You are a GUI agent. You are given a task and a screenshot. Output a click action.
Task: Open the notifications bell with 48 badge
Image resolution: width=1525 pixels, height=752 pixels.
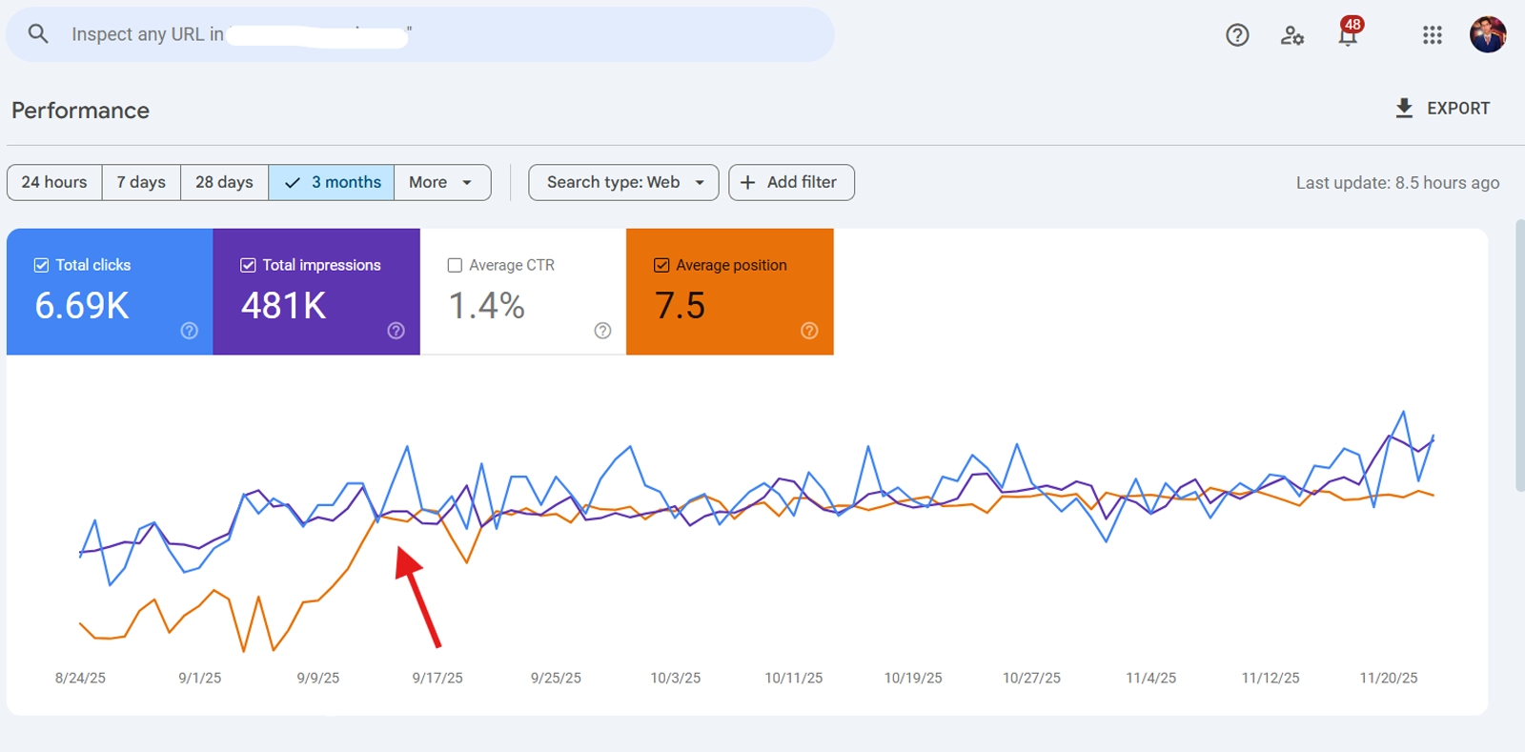pos(1349,33)
